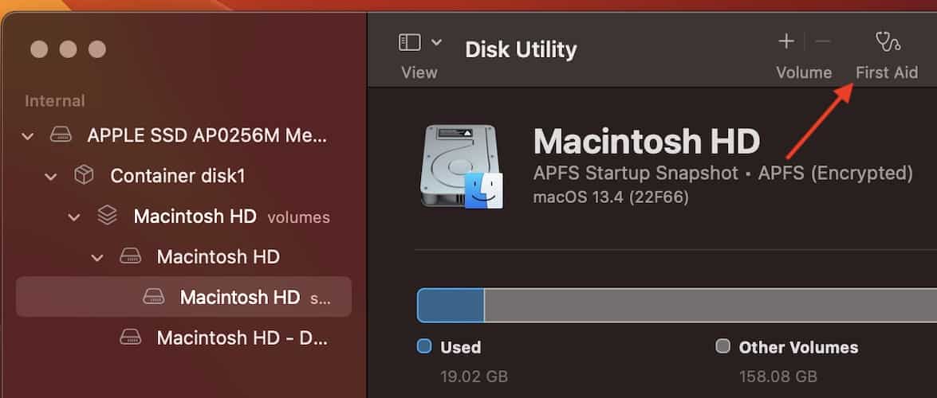This screenshot has width=937, height=398.
Task: Collapse the Macintosh HD volumes group chevron
Action: 74,217
